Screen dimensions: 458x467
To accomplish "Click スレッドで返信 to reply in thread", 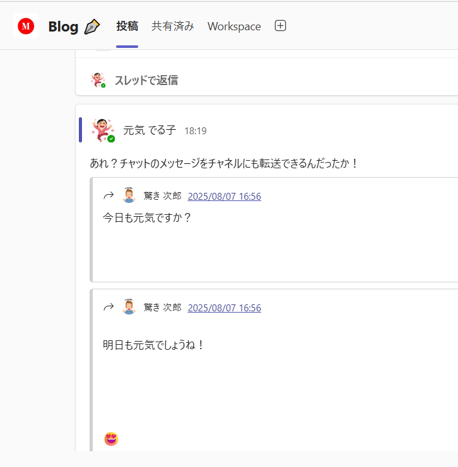I will click(146, 80).
